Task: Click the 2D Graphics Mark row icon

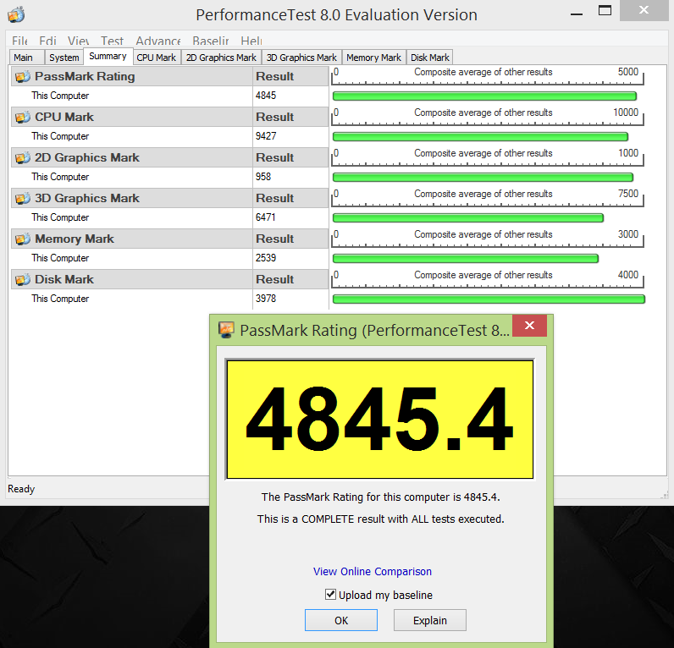Action: click(x=22, y=157)
